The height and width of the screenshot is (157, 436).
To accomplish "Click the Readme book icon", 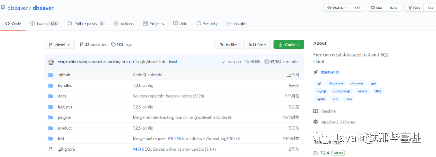I will pyautogui.click(x=316, y=111).
